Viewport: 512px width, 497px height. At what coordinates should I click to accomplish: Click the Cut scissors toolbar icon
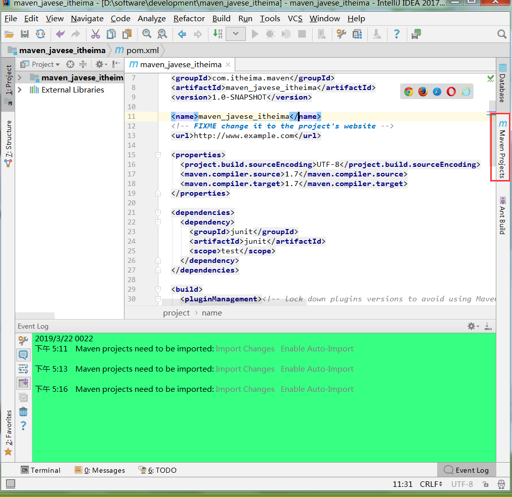point(95,34)
